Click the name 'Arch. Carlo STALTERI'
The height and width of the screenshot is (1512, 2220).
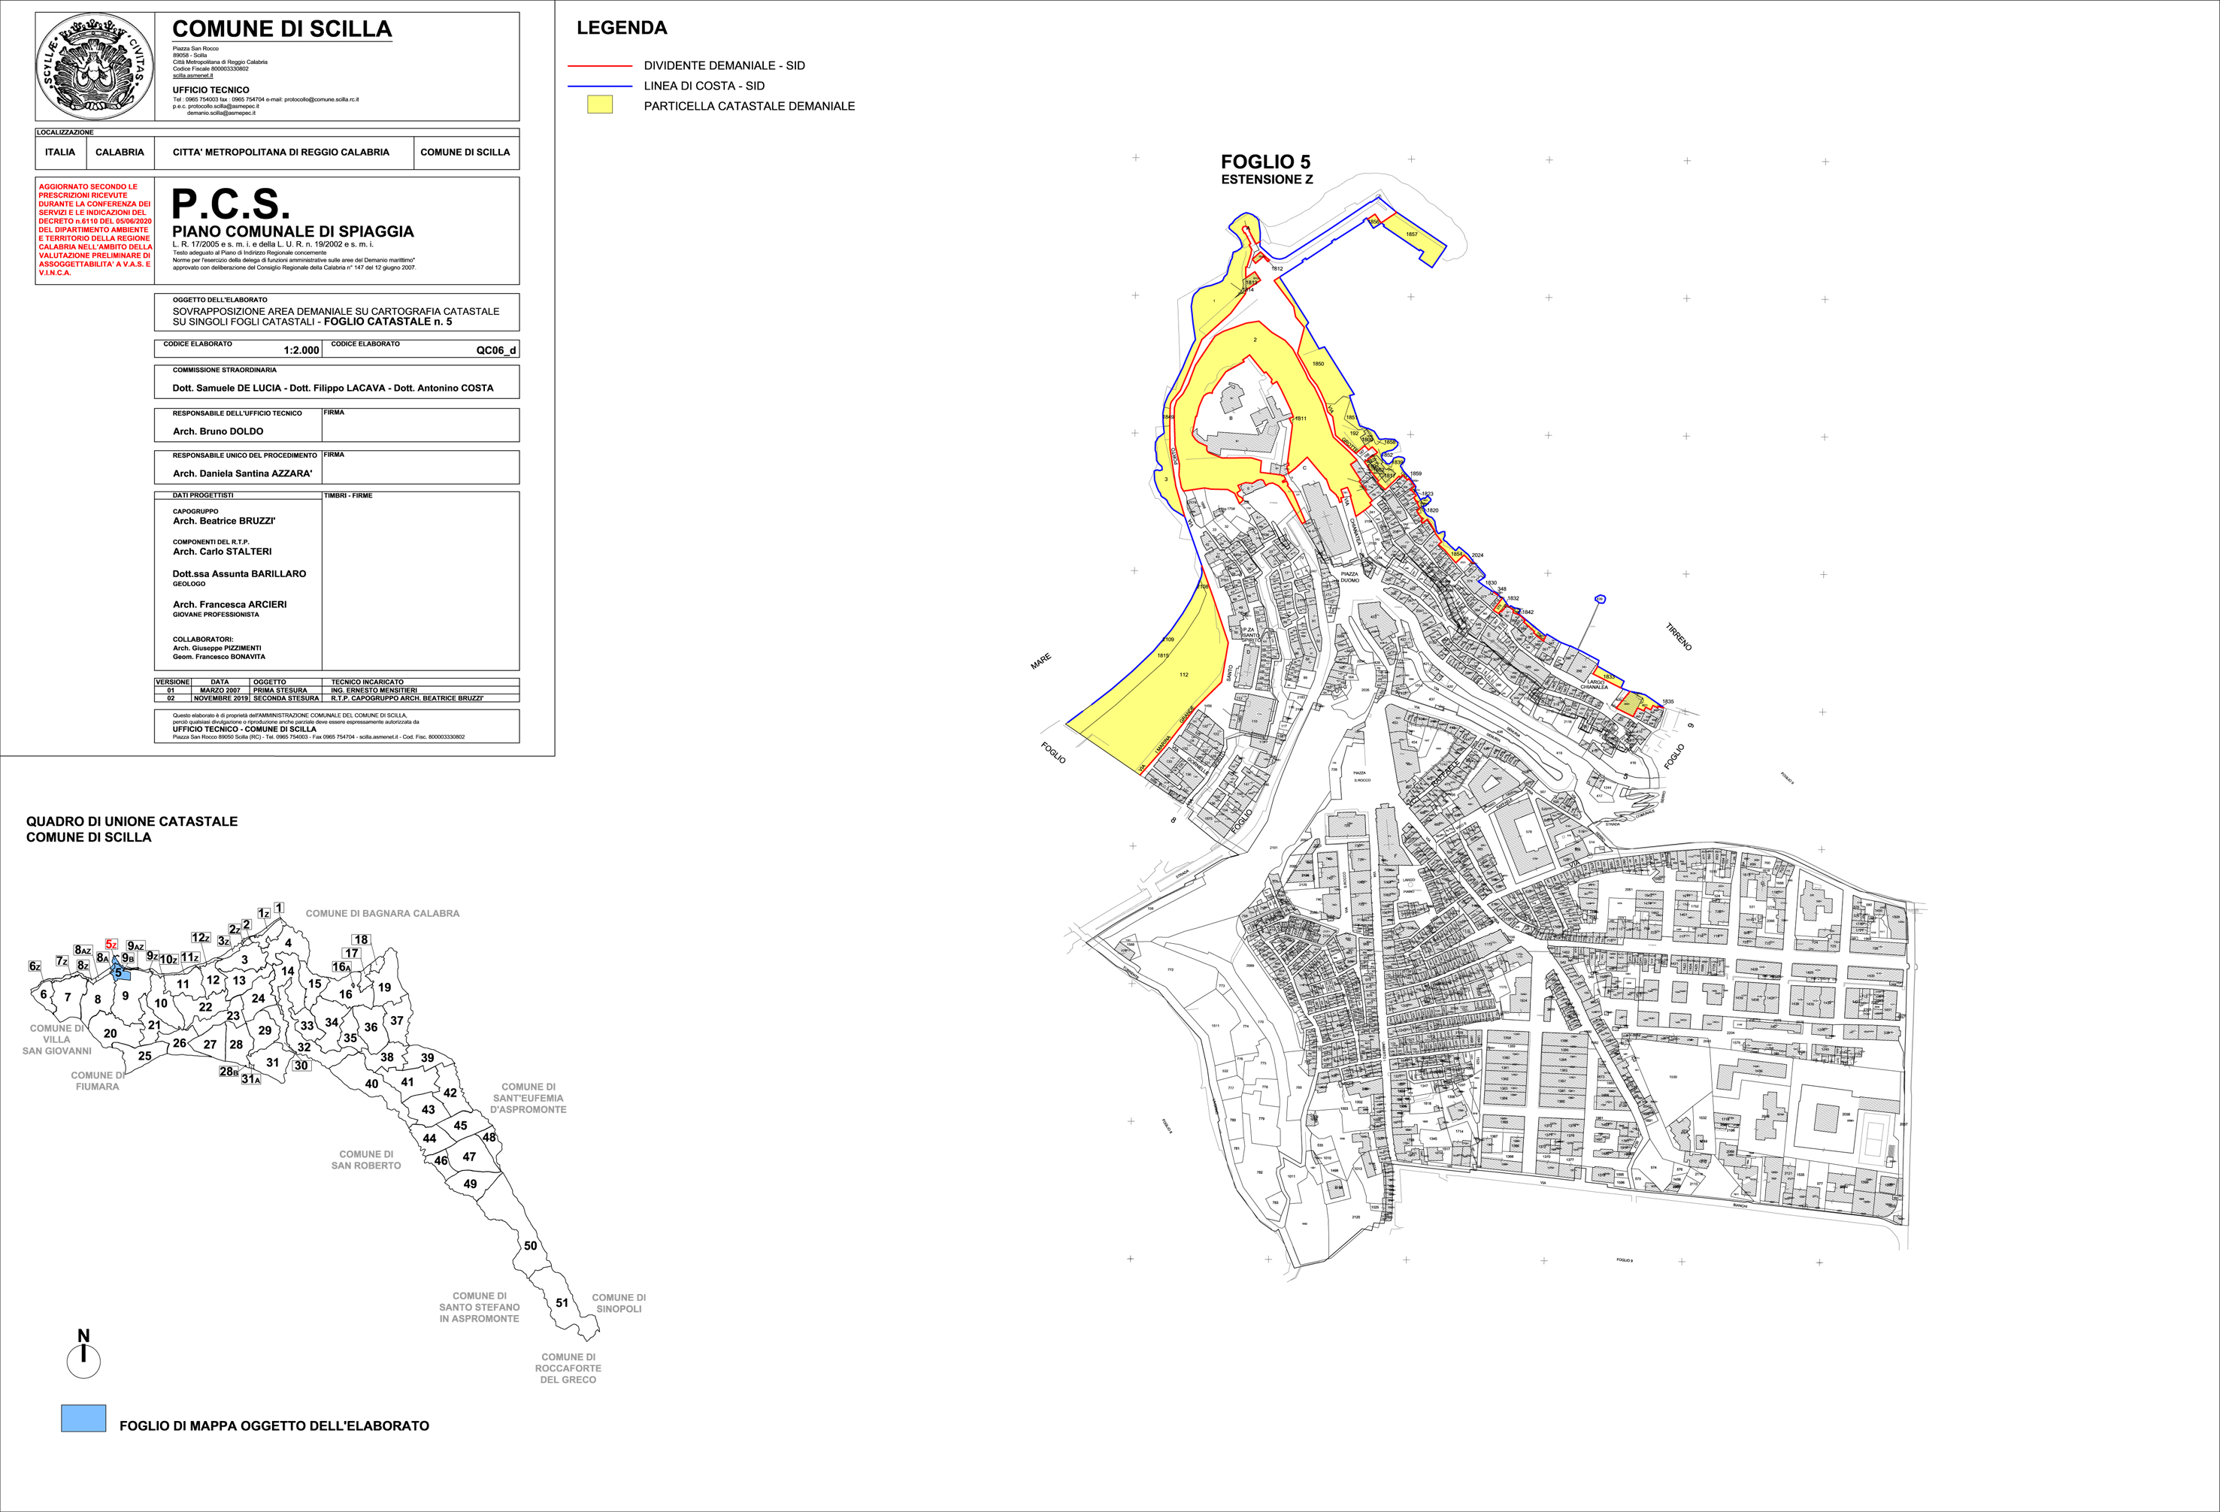(x=222, y=551)
